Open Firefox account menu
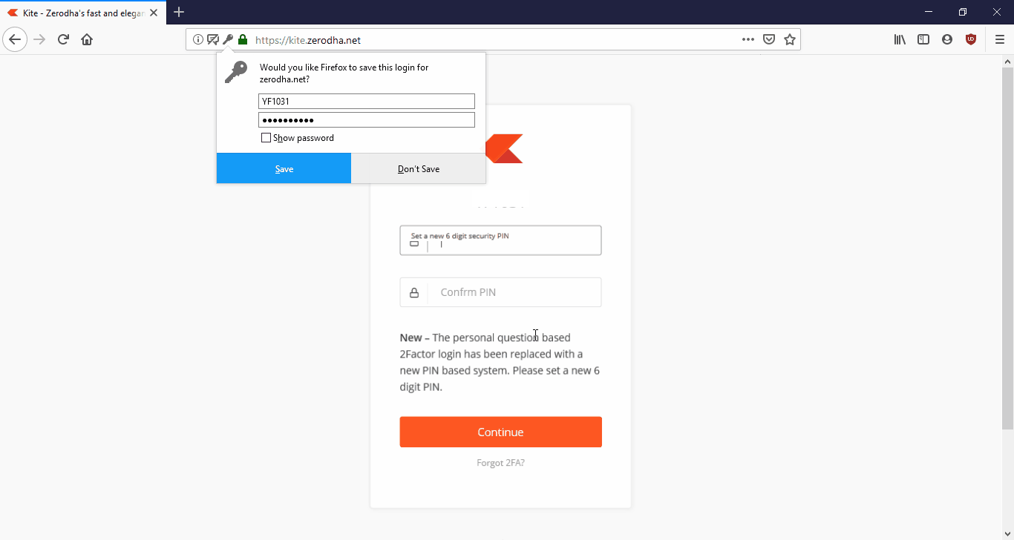This screenshot has width=1014, height=540. (947, 40)
